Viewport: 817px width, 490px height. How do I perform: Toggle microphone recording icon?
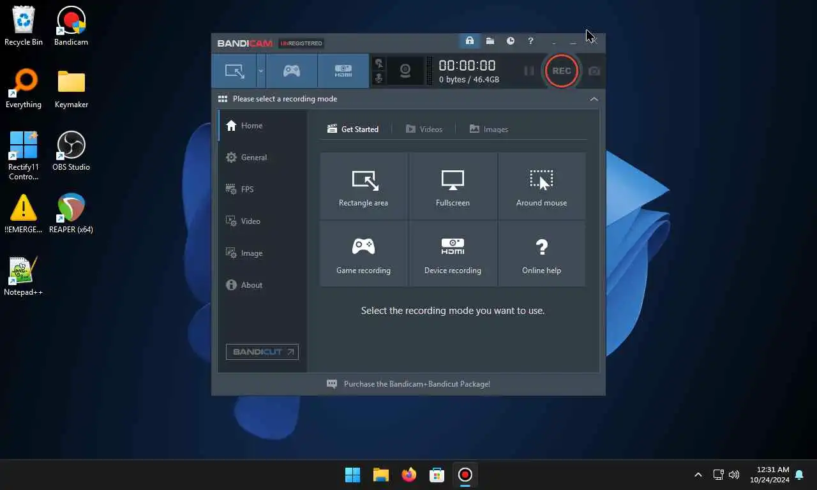tap(379, 78)
